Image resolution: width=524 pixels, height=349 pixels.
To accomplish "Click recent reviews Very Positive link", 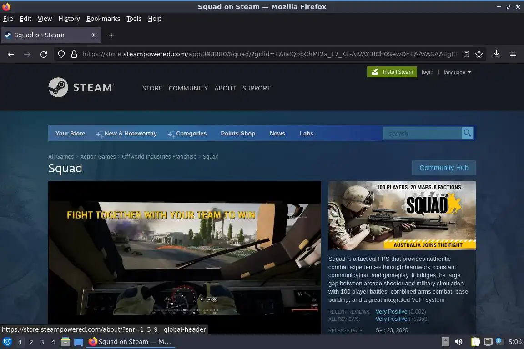I will 391,312.
